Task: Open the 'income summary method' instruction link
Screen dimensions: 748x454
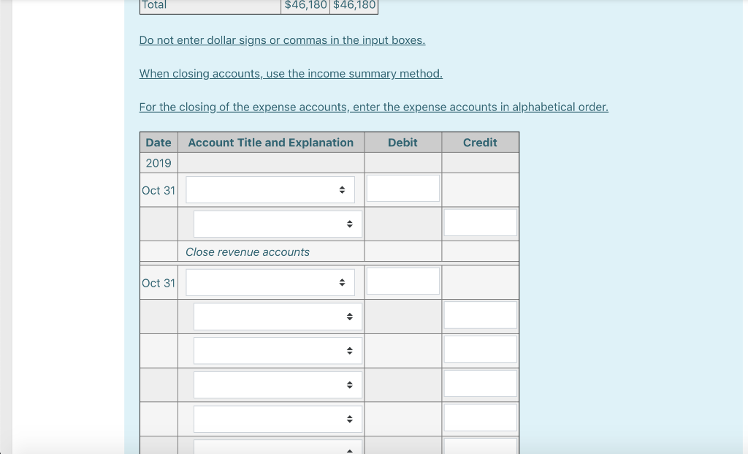Action: click(291, 73)
